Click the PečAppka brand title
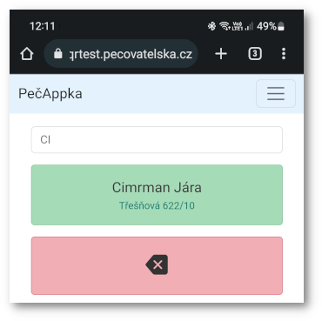The image size is (322, 321). click(50, 94)
